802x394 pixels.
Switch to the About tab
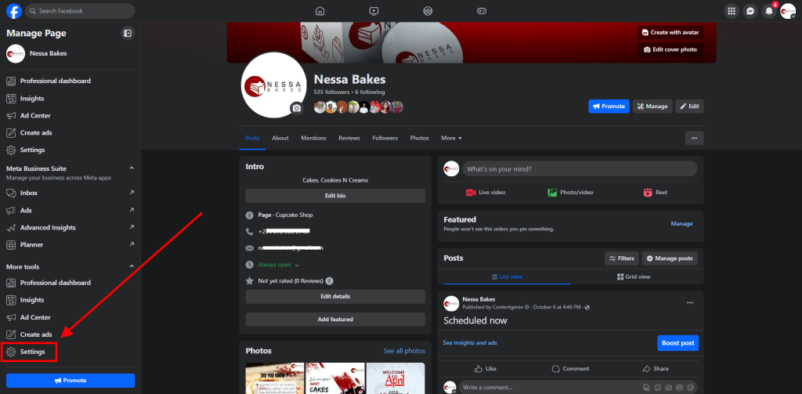tap(280, 138)
